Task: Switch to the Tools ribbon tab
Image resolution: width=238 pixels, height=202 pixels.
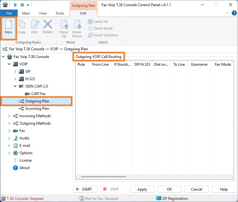Action: (60, 13)
